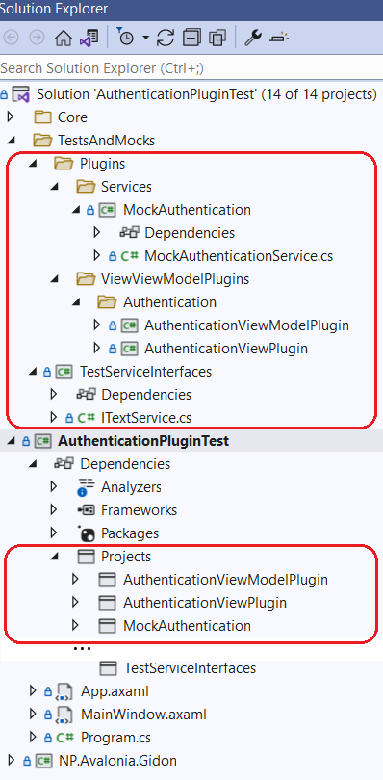The width and height of the screenshot is (383, 780).
Task: Click the Collapse All toolbar icon
Action: (191, 38)
